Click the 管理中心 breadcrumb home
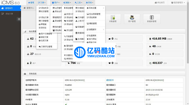This screenshot has width=189, height=105. point(29,8)
